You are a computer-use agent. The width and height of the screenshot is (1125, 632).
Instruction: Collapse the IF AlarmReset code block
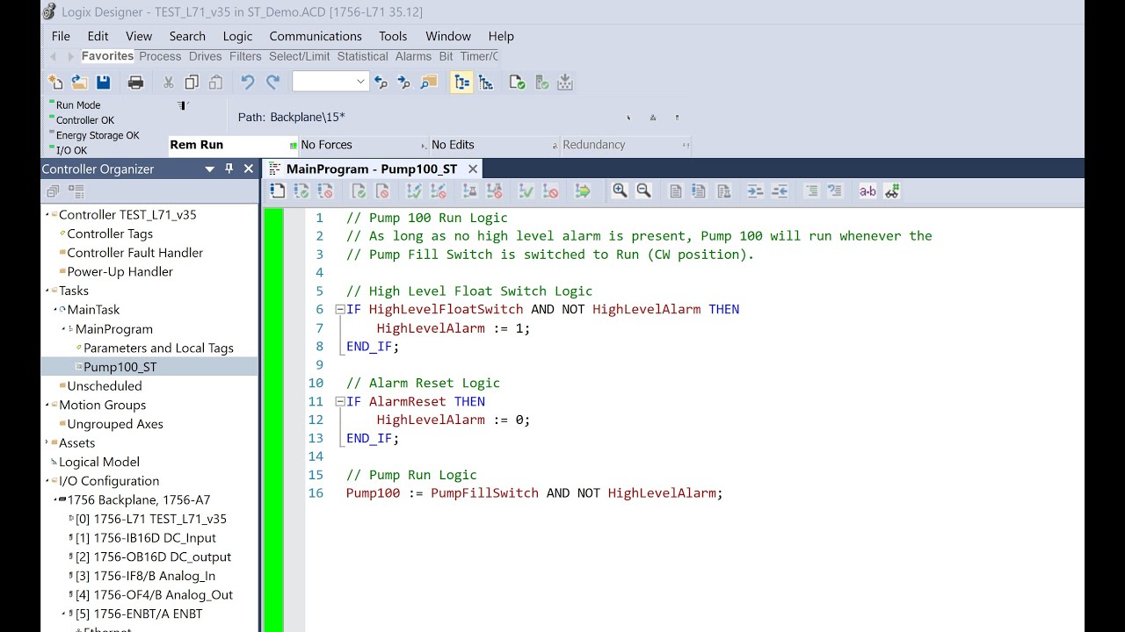point(340,401)
